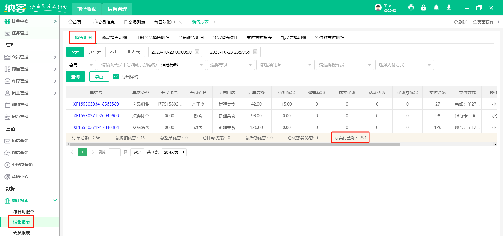Expand the 会员管理 chevron

click(55, 57)
